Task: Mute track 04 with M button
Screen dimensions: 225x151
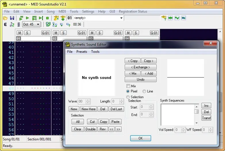Action: click(128, 33)
